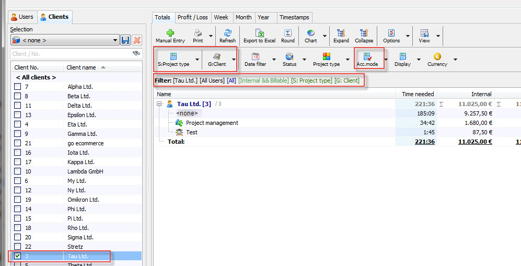The image size is (521, 266).
Task: Click the Collapse tree icon
Action: pyautogui.click(x=364, y=33)
